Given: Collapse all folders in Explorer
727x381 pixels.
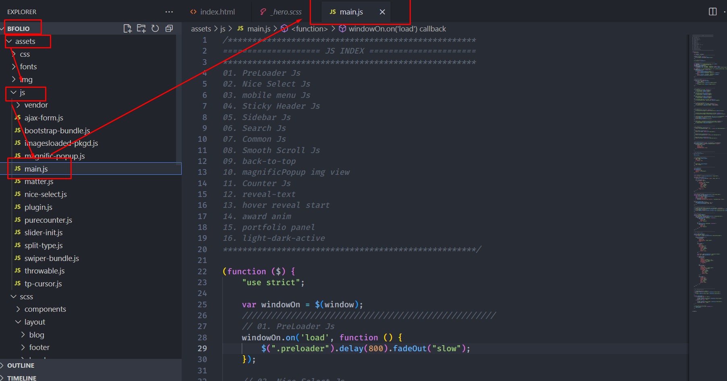Looking at the screenshot, I should [169, 28].
